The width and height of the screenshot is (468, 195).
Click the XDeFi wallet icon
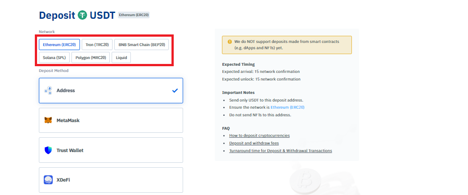click(x=48, y=180)
